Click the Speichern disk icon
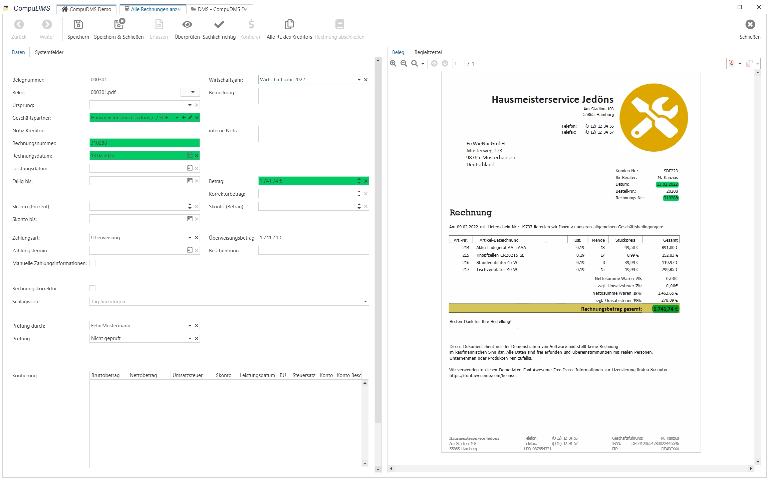Screen dimensions: 769x480 [78, 25]
